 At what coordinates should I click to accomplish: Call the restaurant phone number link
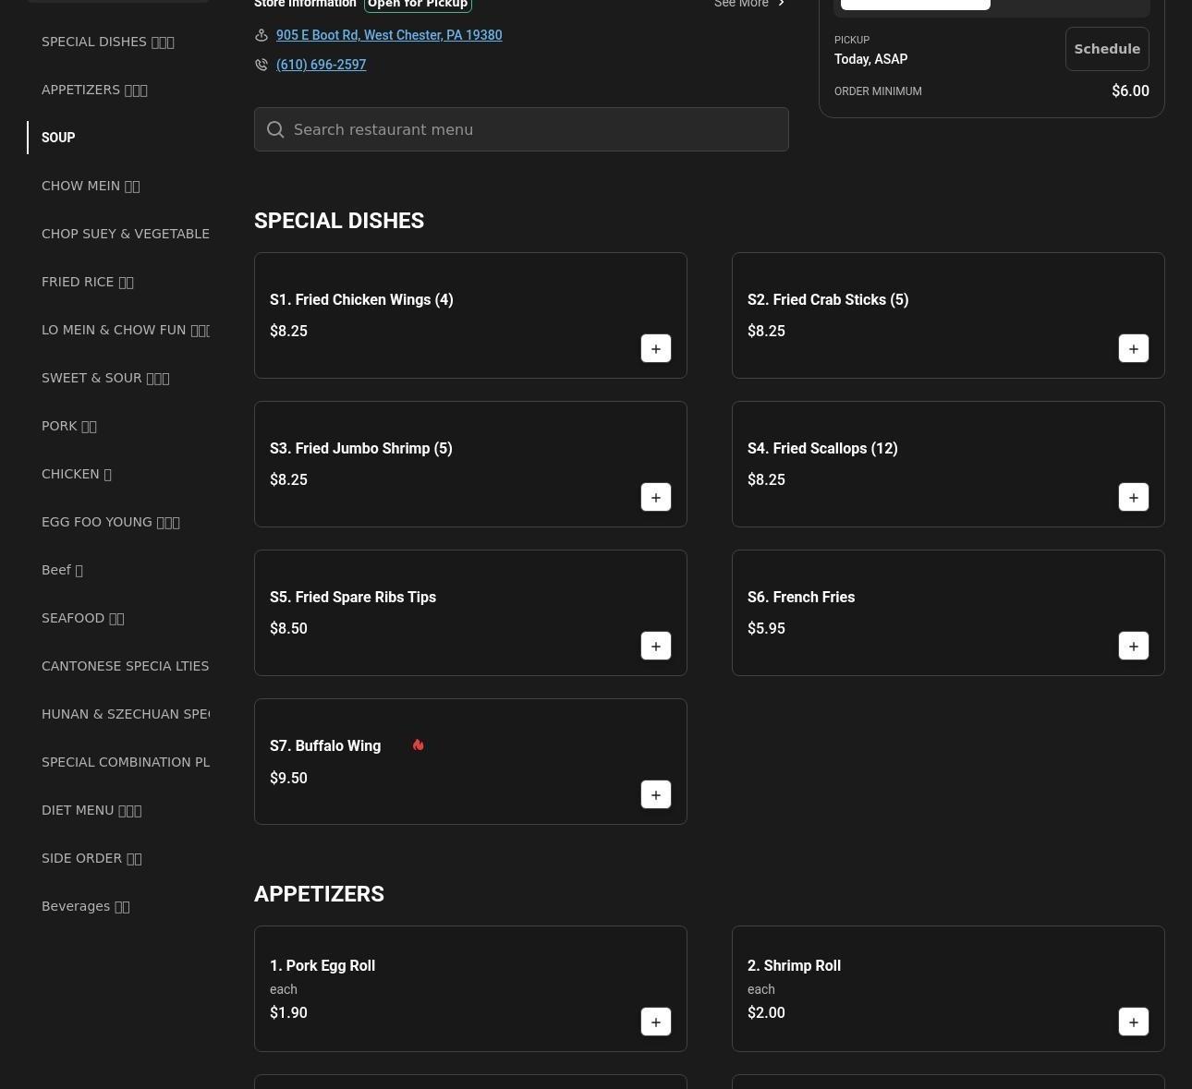click(x=321, y=65)
